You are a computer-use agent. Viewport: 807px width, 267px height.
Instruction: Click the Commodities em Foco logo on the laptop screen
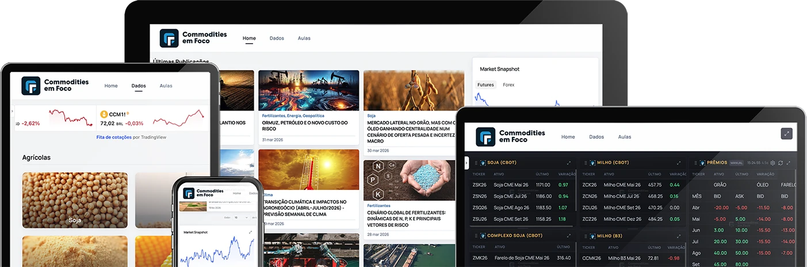[x=193, y=38]
